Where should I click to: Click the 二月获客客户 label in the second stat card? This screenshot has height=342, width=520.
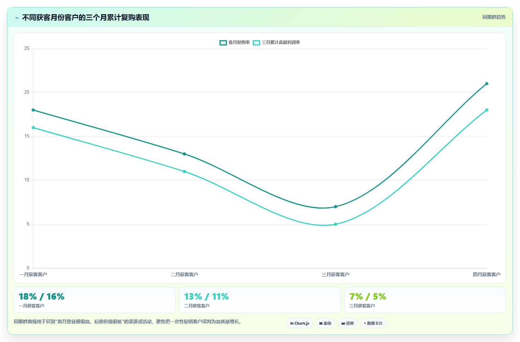[x=197, y=306]
